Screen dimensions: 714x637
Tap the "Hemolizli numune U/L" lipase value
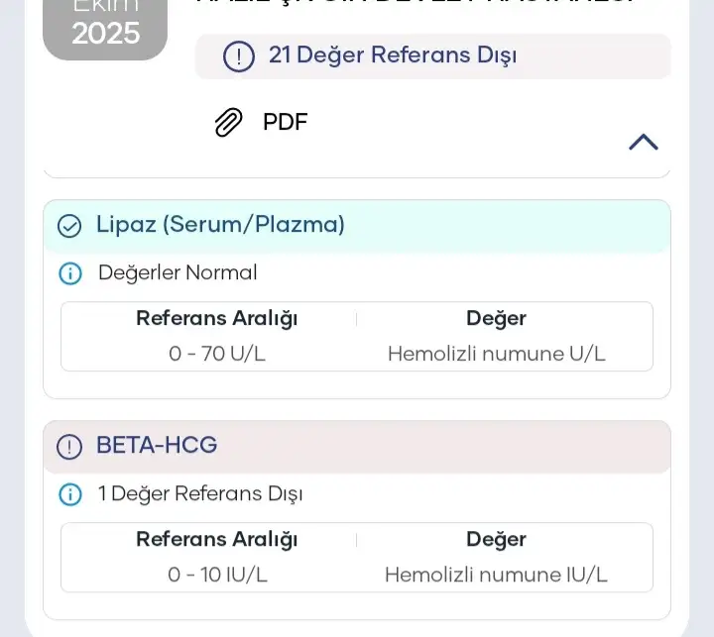pyautogui.click(x=496, y=354)
